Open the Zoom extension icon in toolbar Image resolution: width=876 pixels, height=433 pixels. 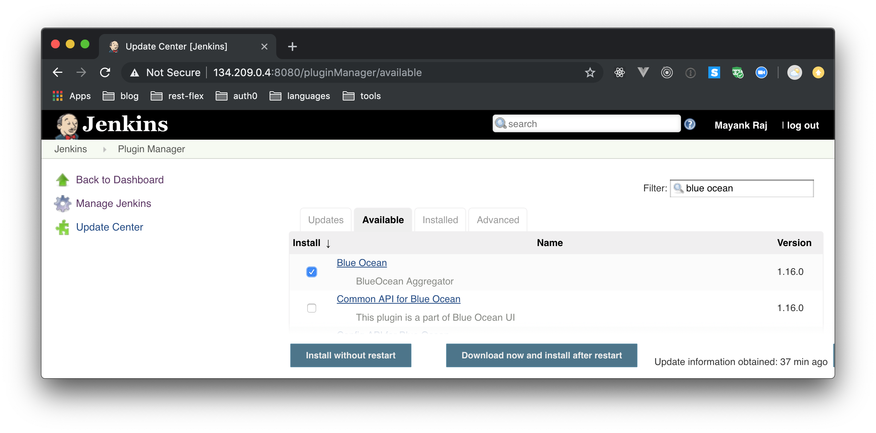761,72
